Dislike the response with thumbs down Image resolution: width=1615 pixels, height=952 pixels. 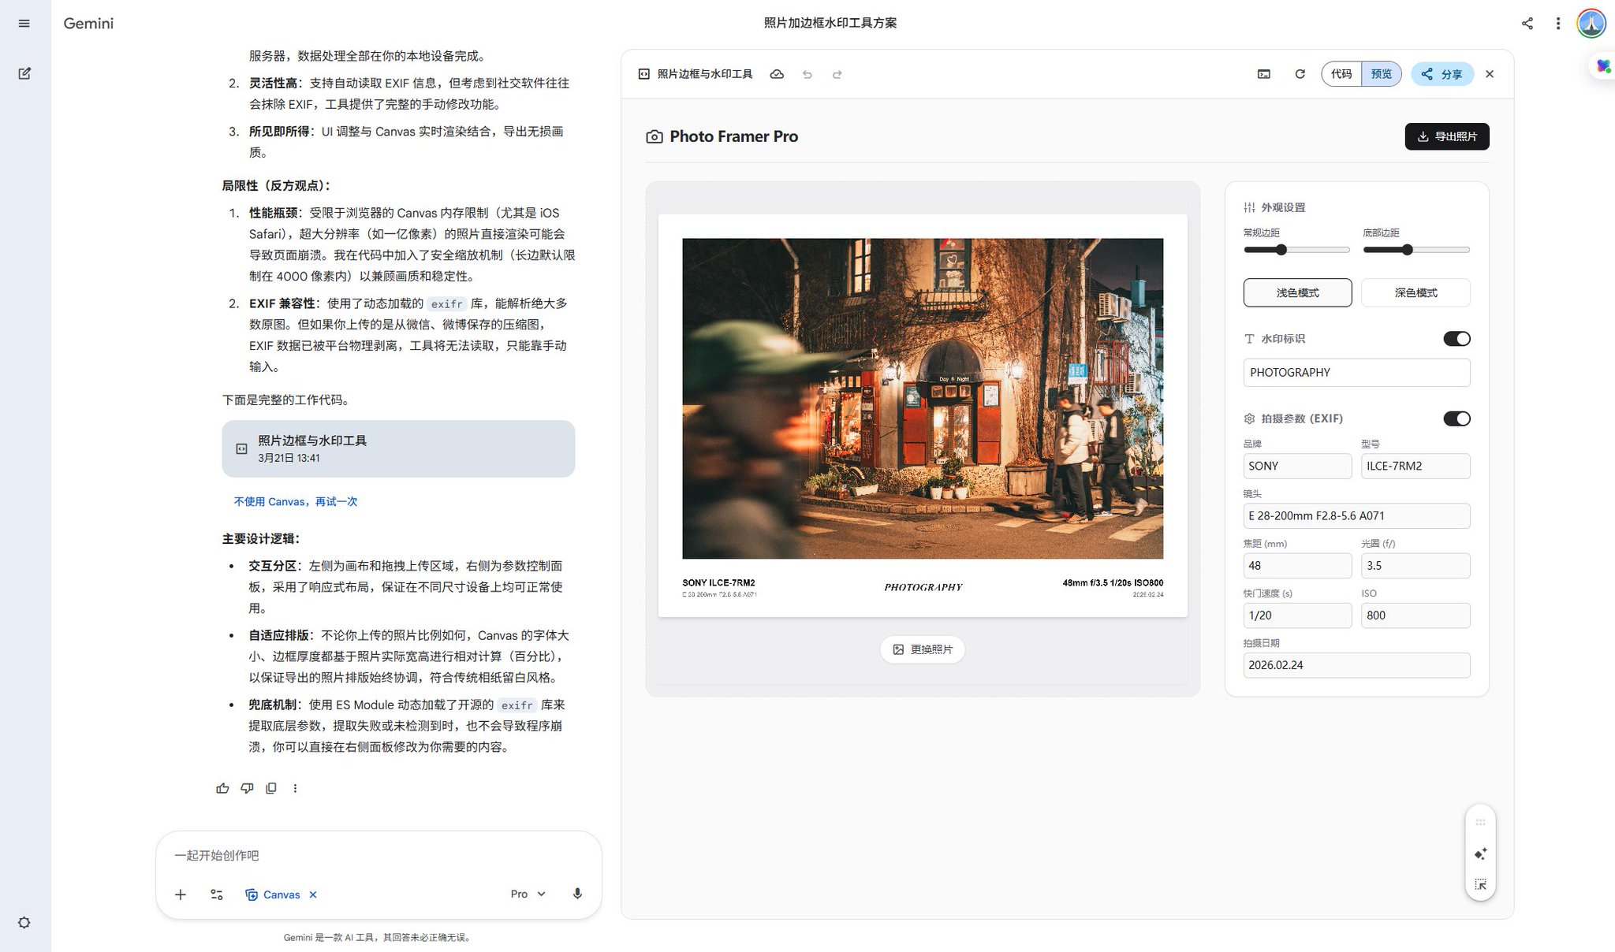pos(247,788)
